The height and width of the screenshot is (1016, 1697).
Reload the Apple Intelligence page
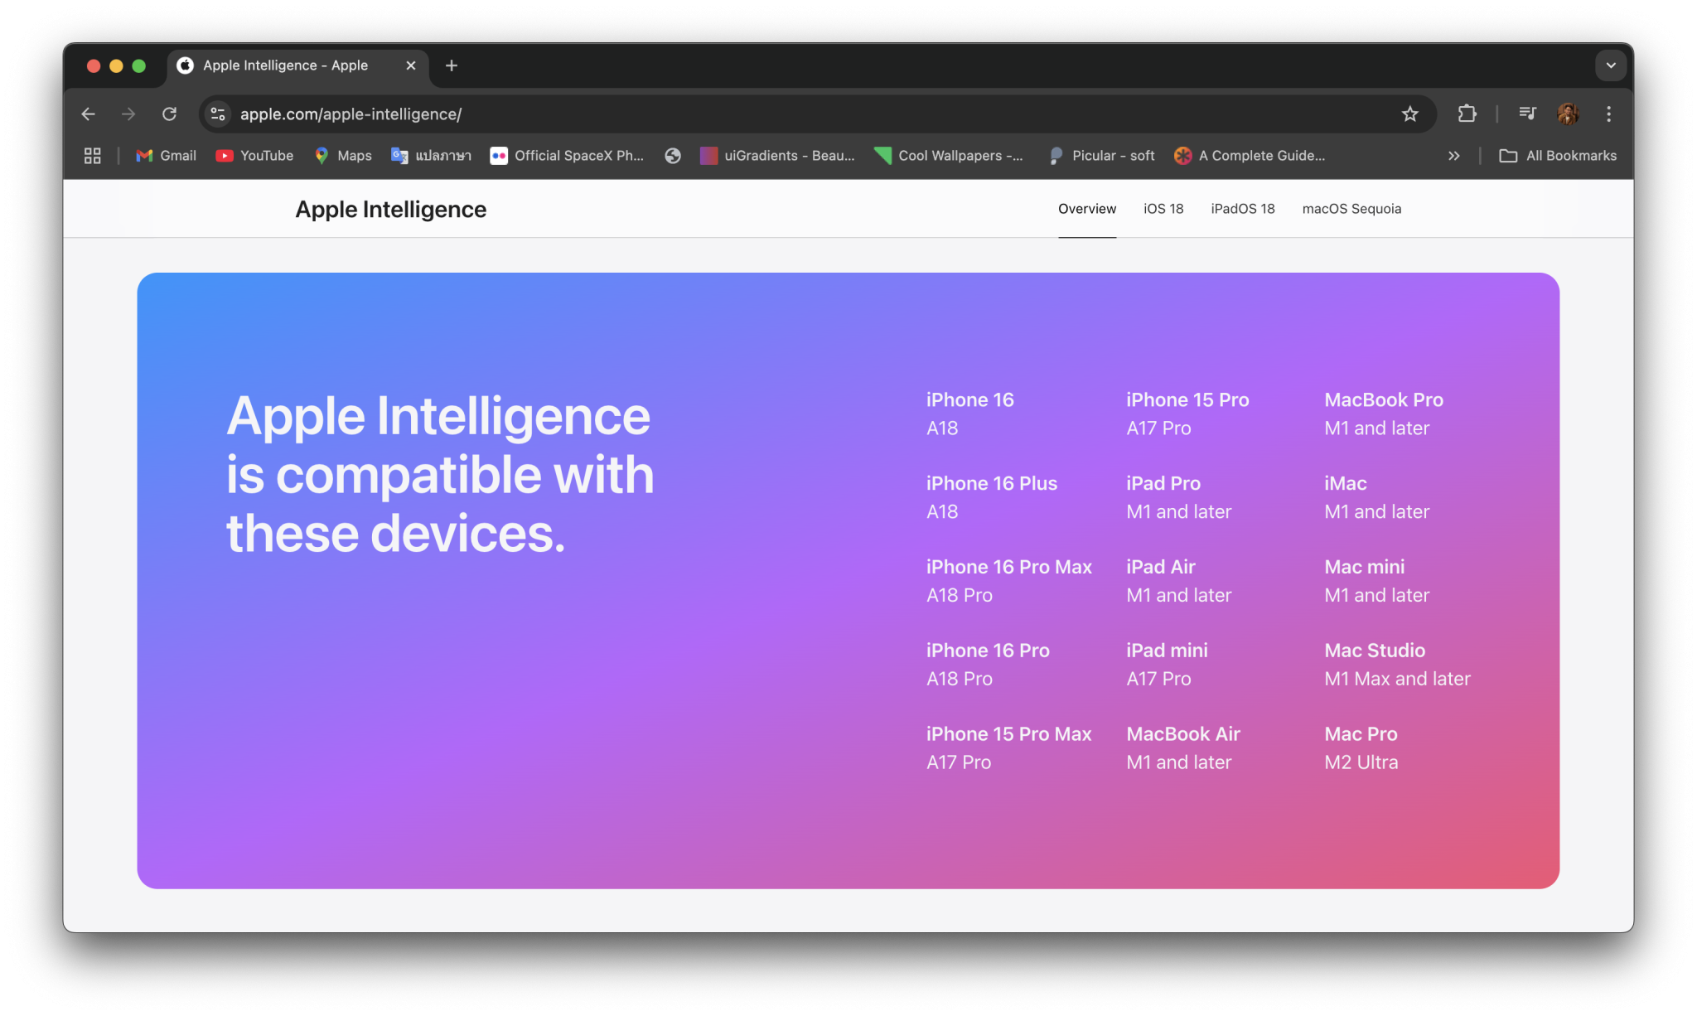[169, 114]
